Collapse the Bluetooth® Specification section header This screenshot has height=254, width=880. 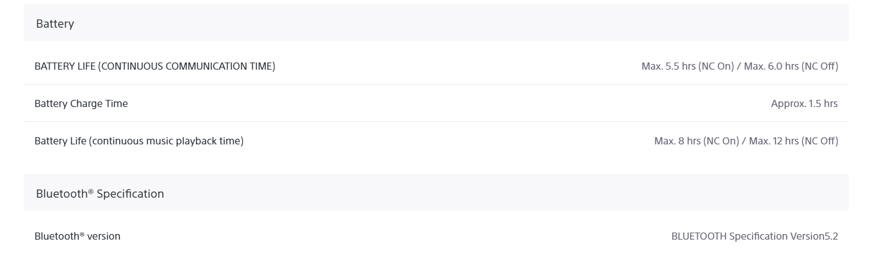tap(436, 193)
